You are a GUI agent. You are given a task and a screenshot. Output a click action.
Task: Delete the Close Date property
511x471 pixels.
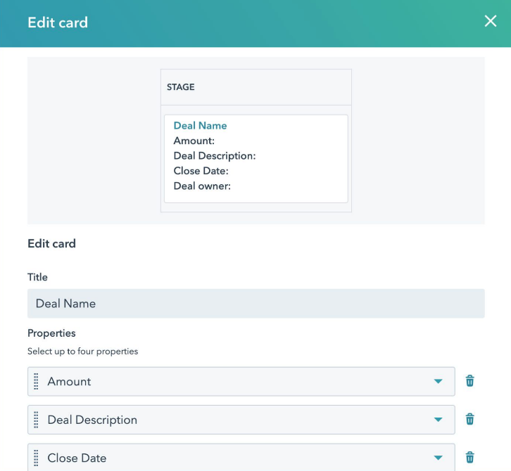[469, 458]
